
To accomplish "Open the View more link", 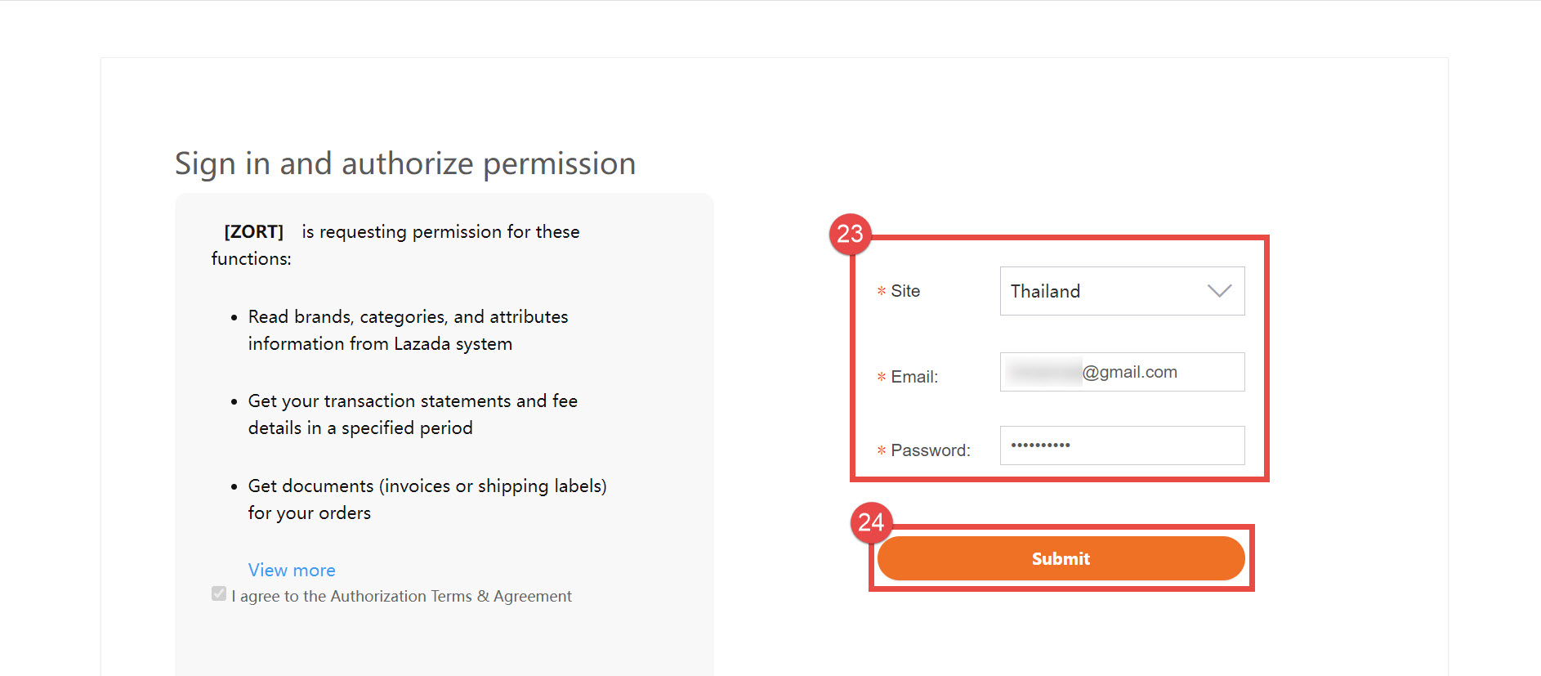I will 292,570.
